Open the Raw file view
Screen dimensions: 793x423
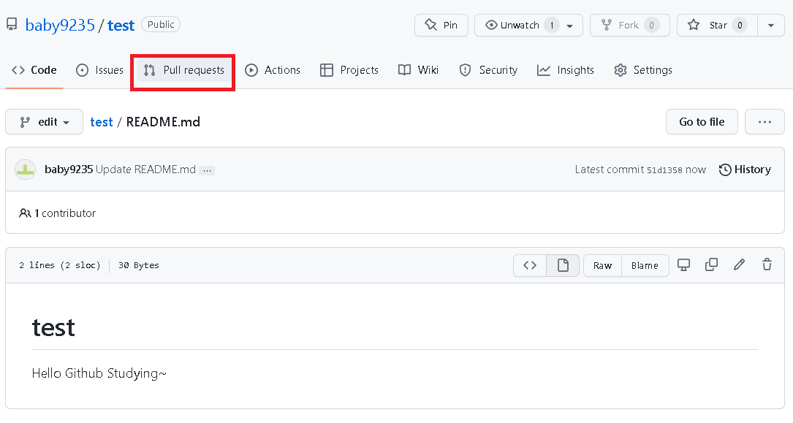(602, 265)
